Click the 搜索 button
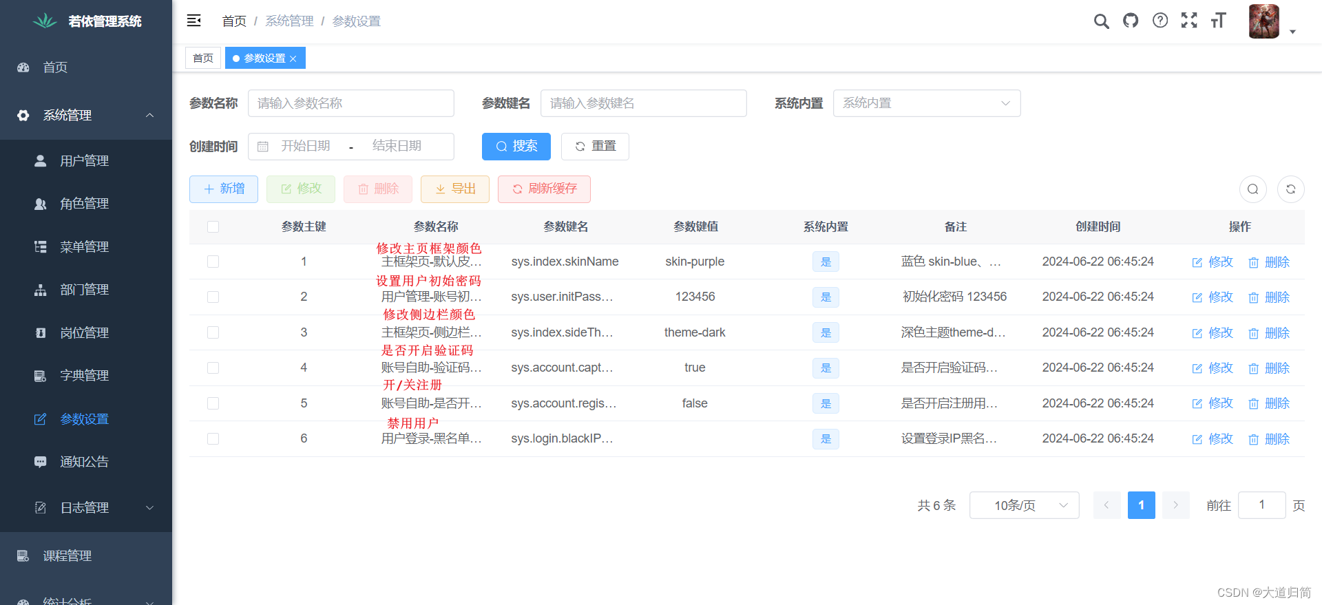The image size is (1322, 605). [x=516, y=147]
